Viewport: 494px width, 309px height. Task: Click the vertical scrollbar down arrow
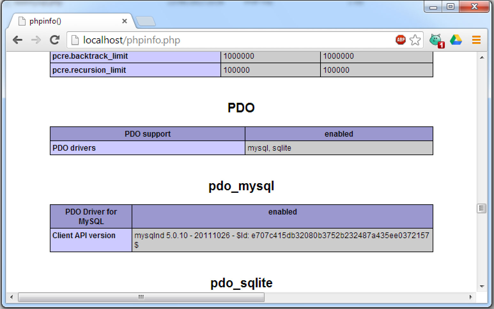(x=482, y=286)
